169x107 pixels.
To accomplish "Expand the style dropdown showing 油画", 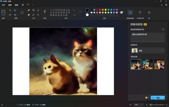I will [x=148, y=50].
